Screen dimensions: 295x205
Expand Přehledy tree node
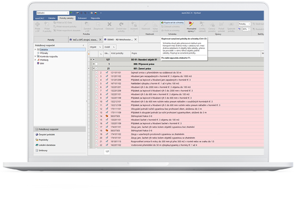(35, 60)
